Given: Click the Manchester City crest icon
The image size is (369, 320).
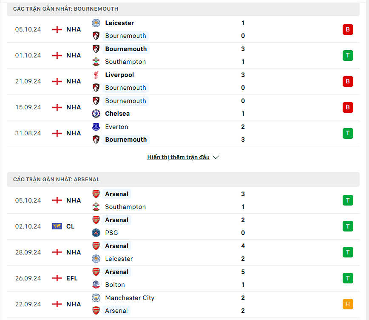Looking at the screenshot, I should point(96,298).
